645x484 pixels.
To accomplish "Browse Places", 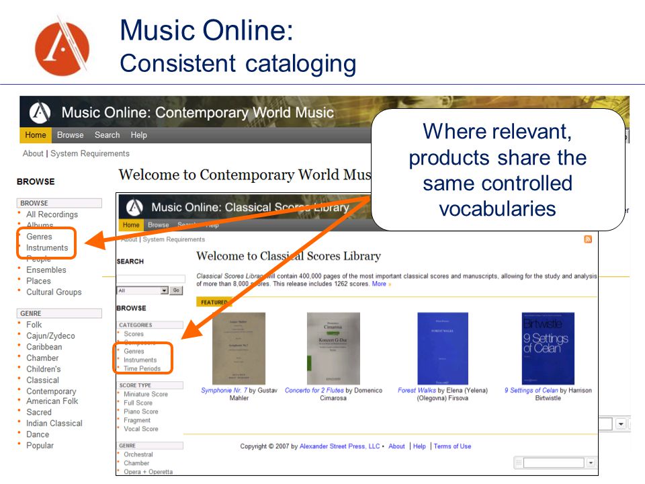I will (39, 281).
